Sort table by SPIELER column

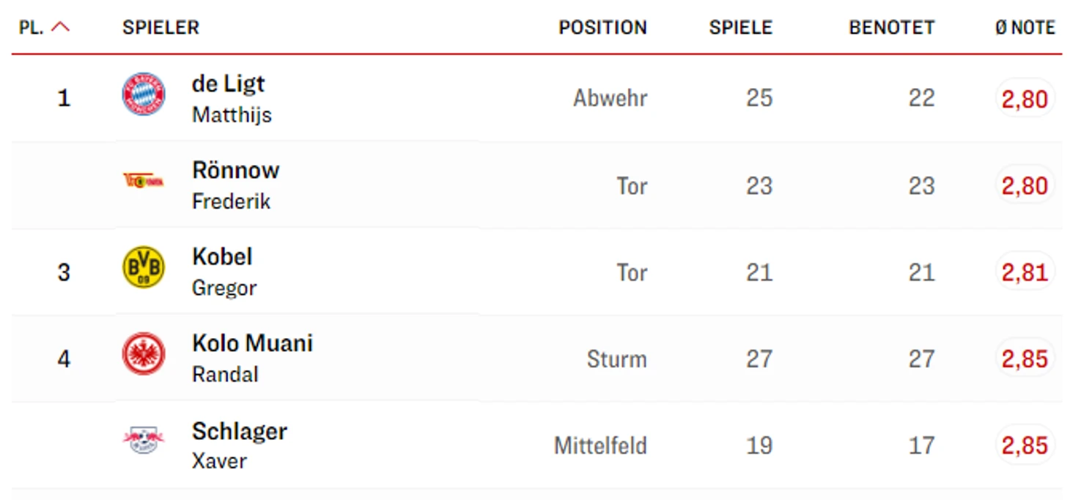[160, 28]
